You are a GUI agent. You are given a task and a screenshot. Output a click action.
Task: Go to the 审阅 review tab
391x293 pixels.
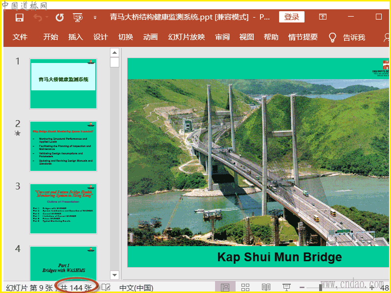point(222,37)
